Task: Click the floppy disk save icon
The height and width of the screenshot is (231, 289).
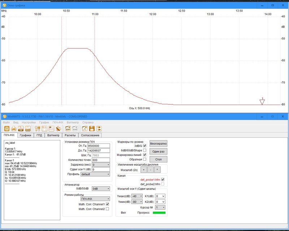Action: coord(92,128)
